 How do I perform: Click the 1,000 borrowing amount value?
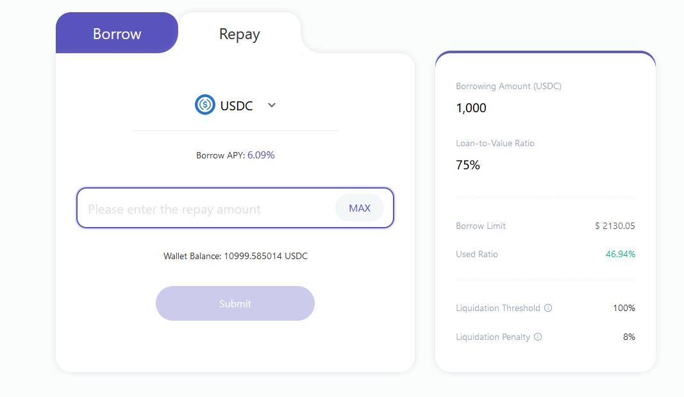point(471,108)
